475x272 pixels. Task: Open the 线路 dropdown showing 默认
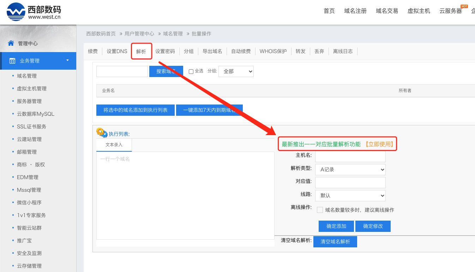(350, 196)
